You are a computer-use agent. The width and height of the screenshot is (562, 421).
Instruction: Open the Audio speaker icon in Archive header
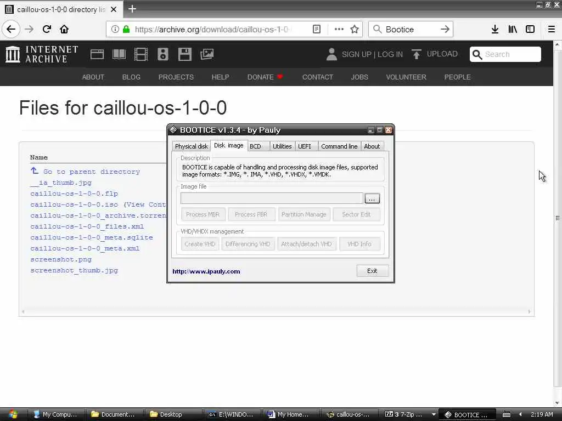[162, 54]
